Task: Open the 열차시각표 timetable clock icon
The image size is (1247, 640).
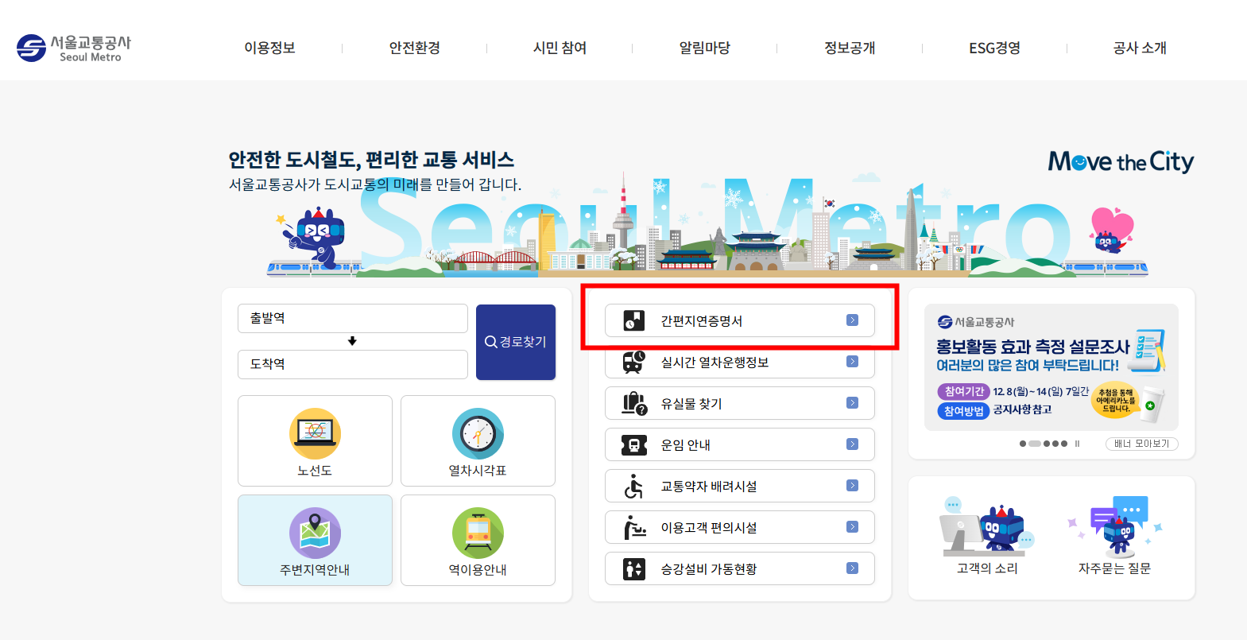Action: [478, 433]
